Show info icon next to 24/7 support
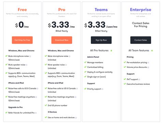This screenshot has height=123, width=162. 139,79
